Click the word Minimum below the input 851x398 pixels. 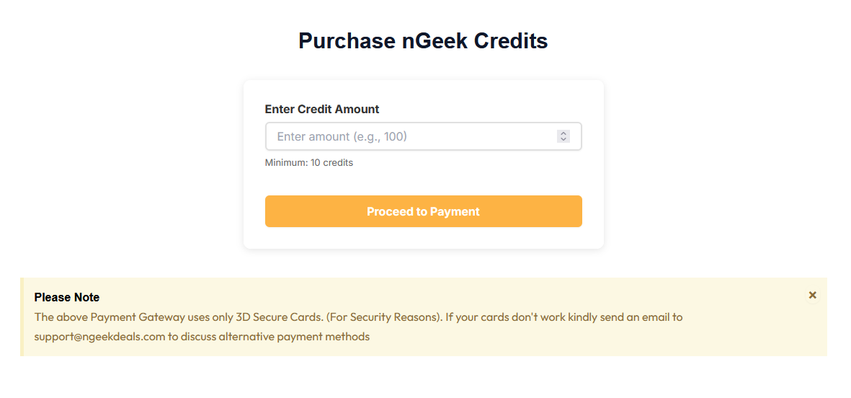(x=286, y=163)
